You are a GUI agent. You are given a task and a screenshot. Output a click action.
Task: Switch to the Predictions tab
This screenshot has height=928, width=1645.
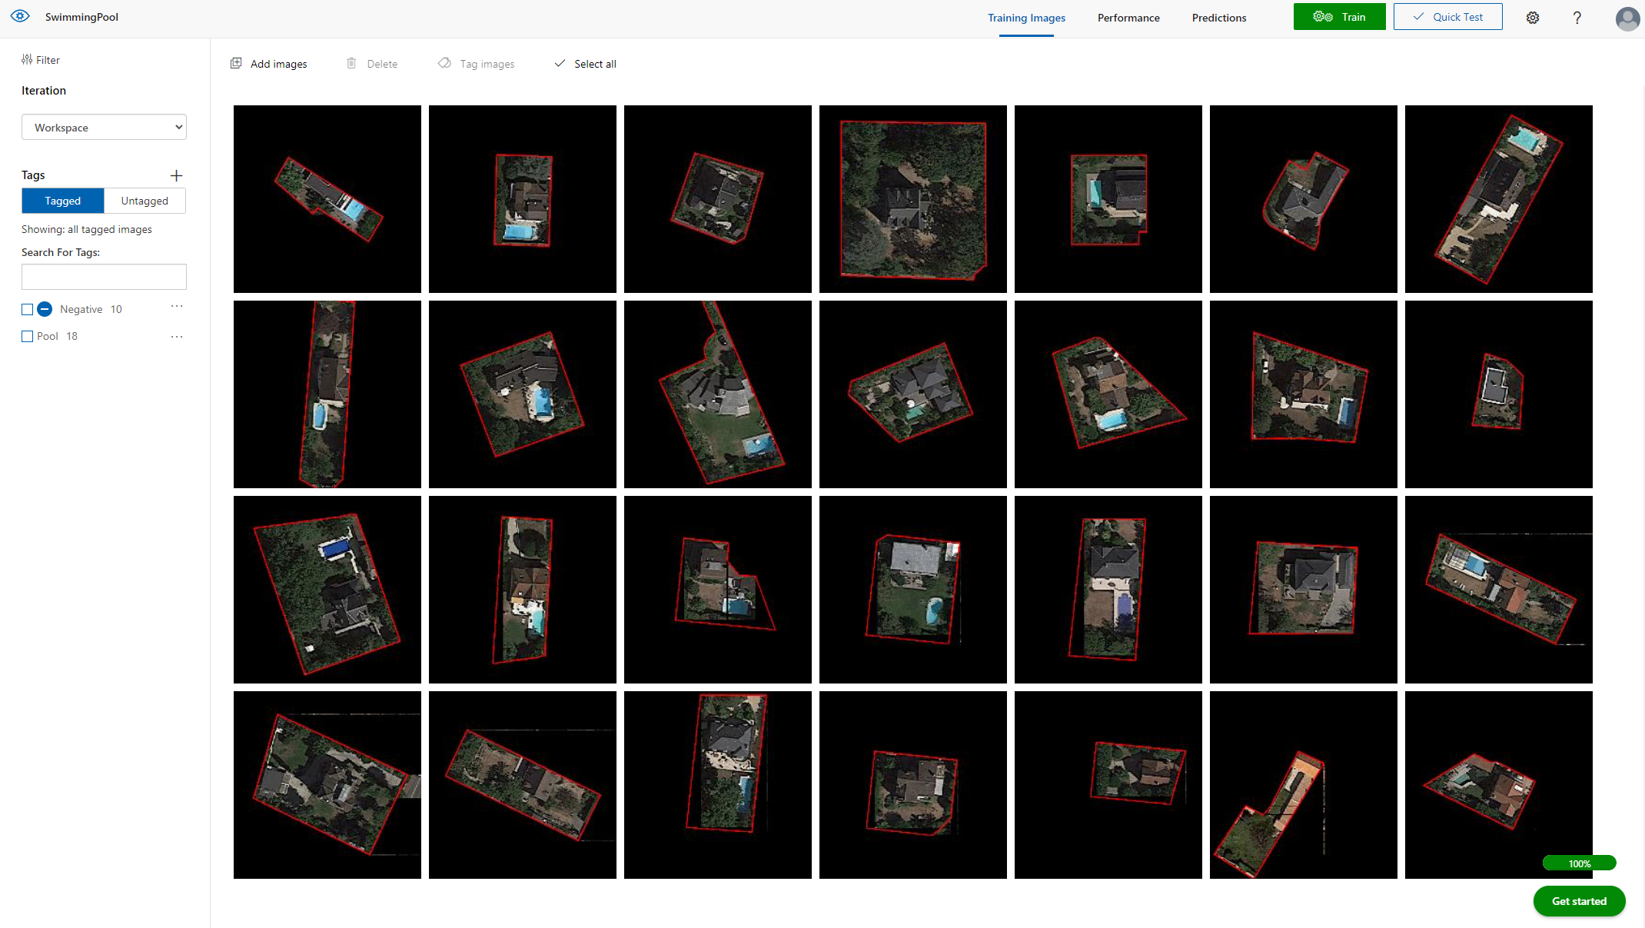1218,18
